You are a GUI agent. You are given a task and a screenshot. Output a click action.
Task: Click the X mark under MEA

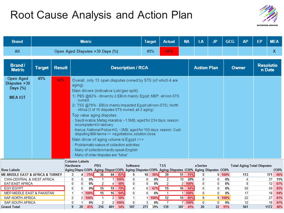274,51
